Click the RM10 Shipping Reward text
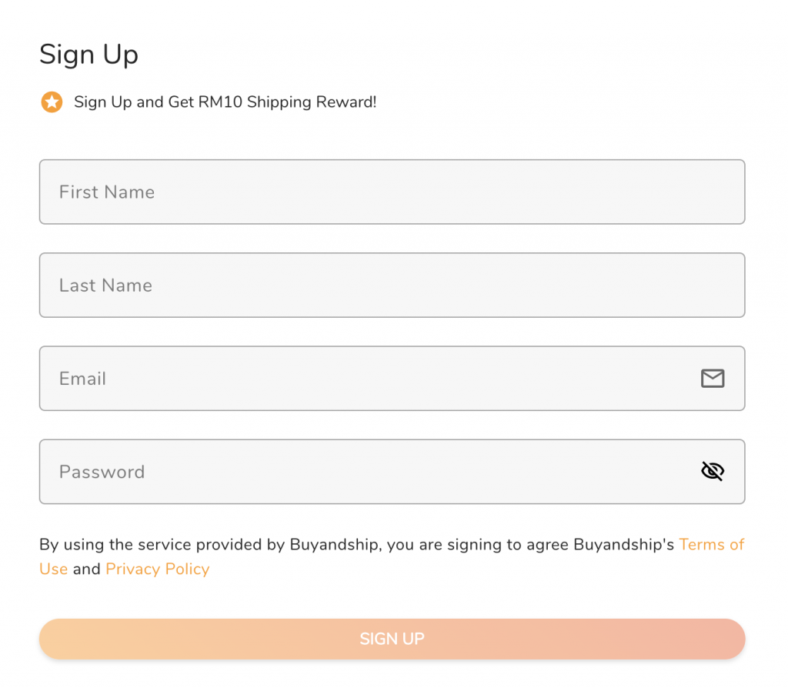788x688 pixels. point(225,102)
